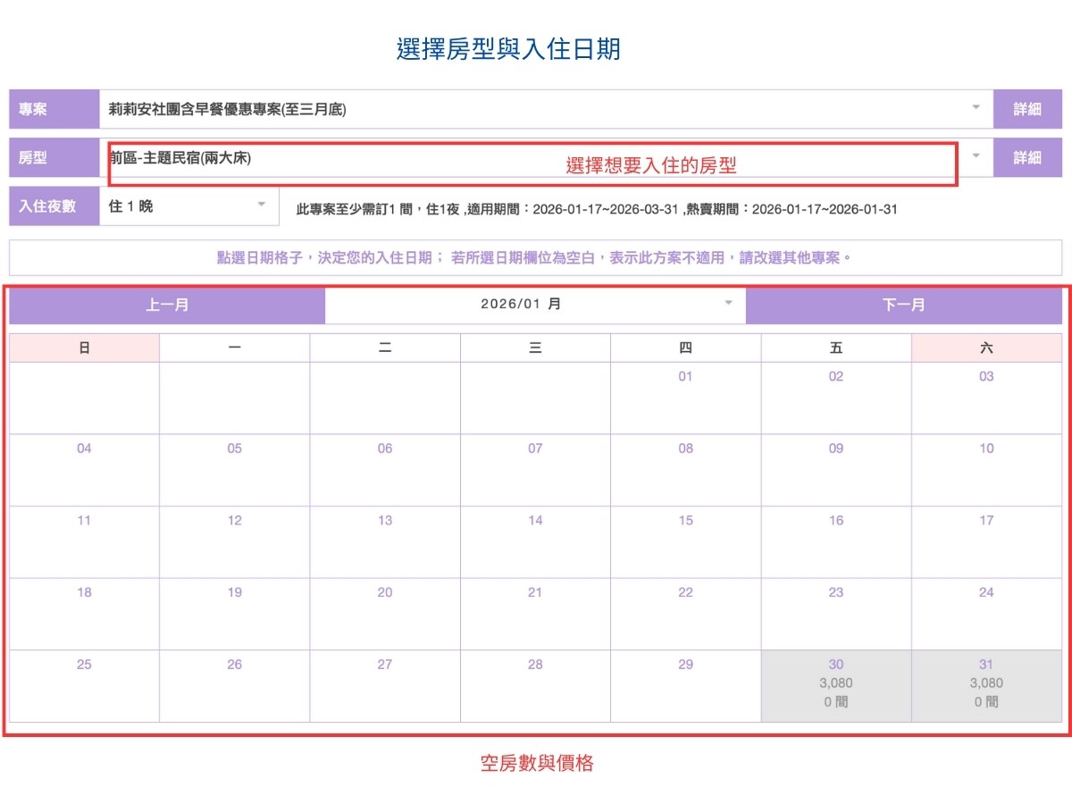Choose January 15 check-in date

(685, 540)
